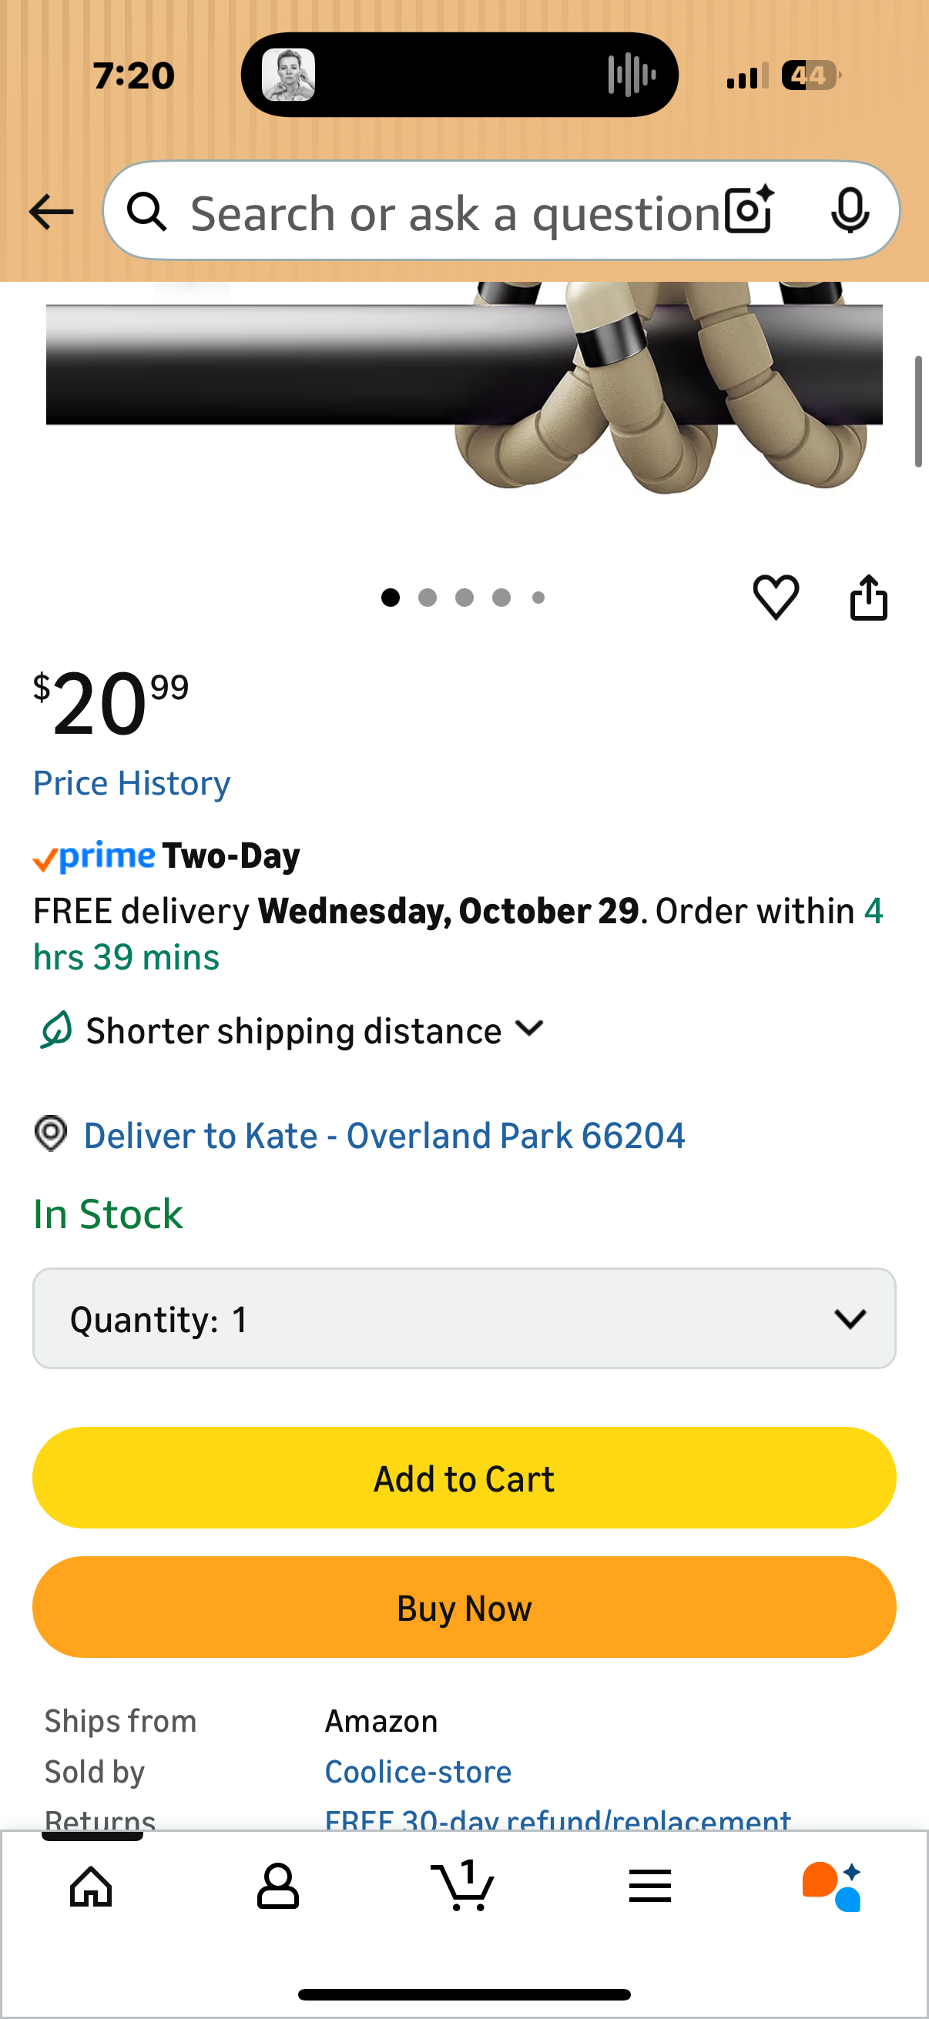The height and width of the screenshot is (2019, 929).
Task: Visit the Coolice-store seller page
Action: [x=418, y=1771]
